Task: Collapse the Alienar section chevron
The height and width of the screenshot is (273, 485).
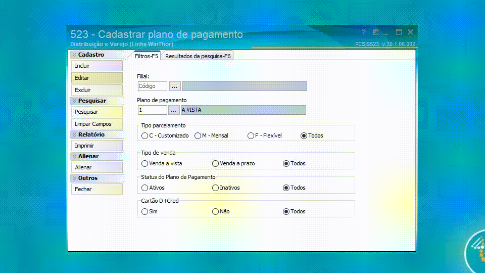Action: (74, 156)
